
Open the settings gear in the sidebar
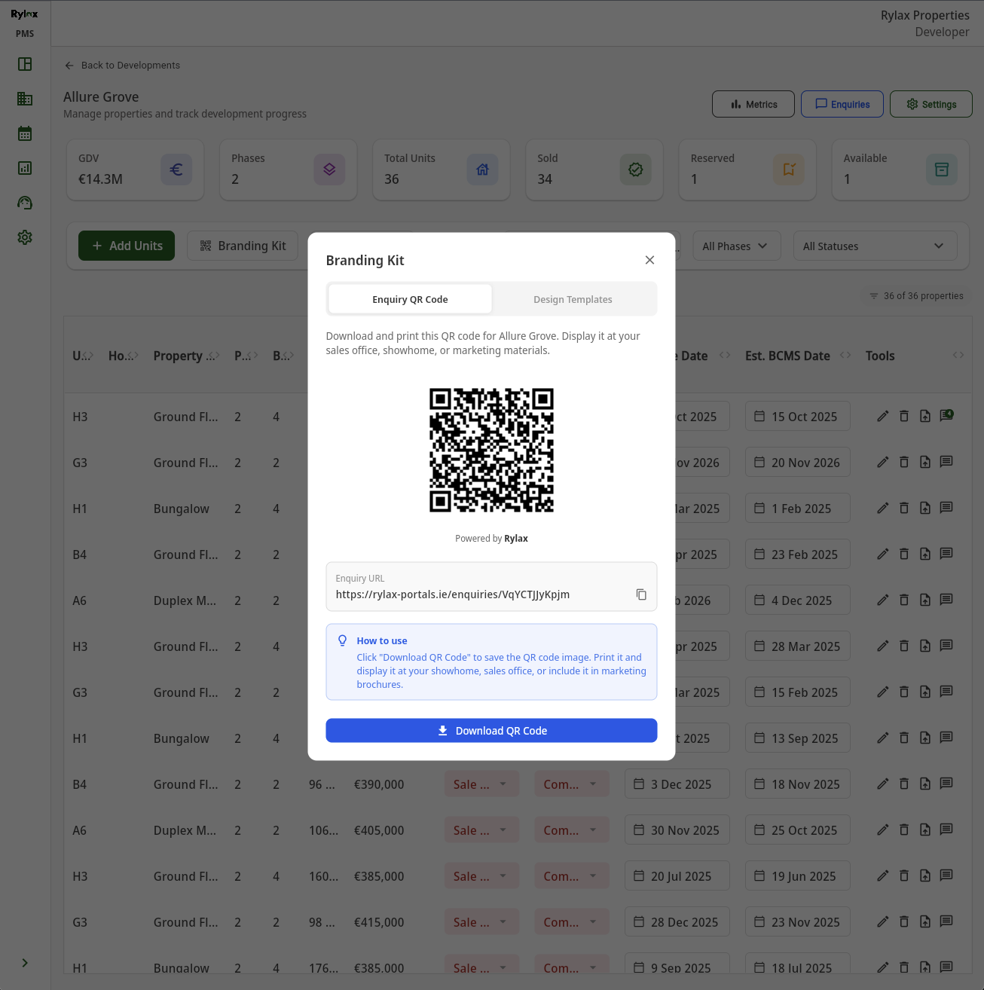tap(25, 237)
